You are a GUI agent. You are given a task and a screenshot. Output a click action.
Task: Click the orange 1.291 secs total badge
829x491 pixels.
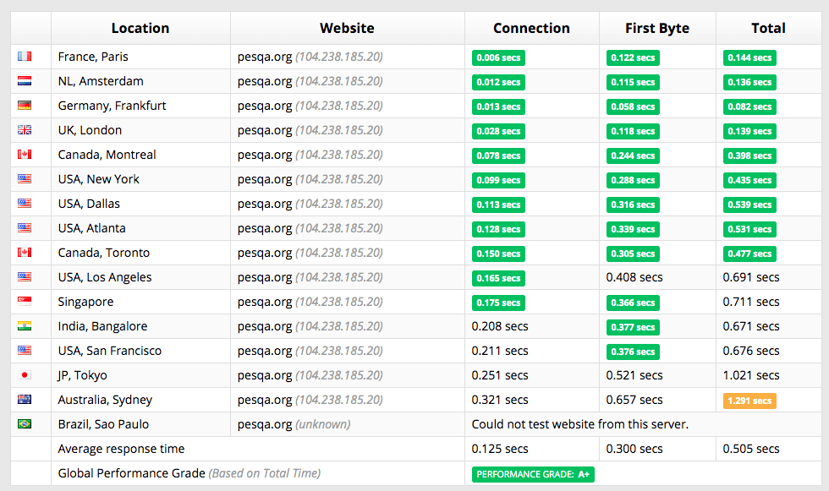point(749,401)
